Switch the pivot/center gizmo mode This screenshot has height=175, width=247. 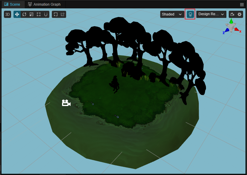(55, 14)
